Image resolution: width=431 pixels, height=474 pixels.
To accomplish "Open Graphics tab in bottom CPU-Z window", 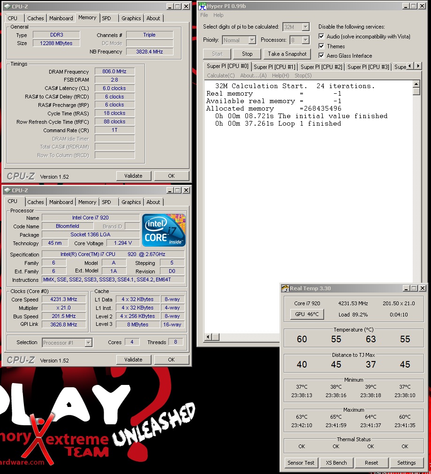I will pos(131,202).
